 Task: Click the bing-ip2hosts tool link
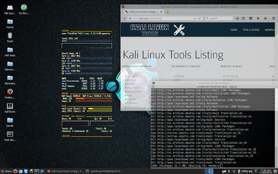click(x=134, y=92)
